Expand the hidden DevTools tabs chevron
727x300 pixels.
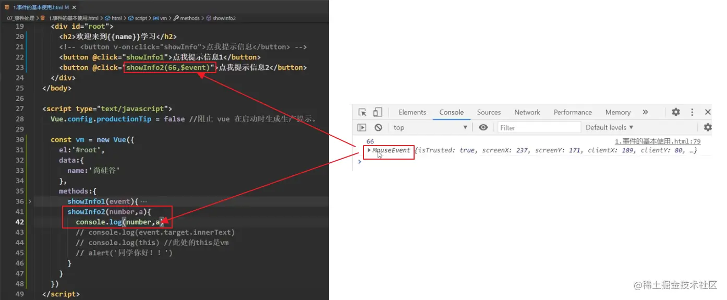point(645,112)
